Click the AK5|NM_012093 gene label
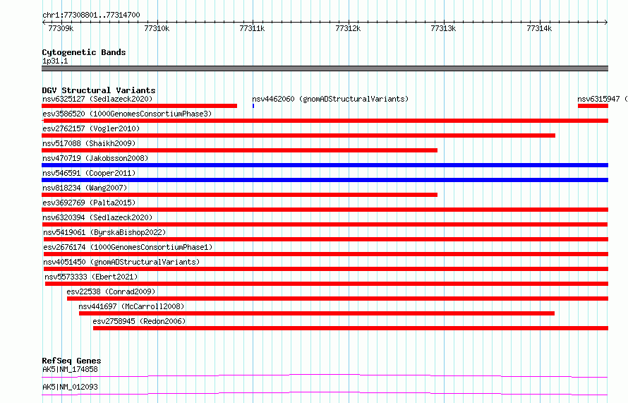This screenshot has height=403, width=628. pyautogui.click(x=70, y=387)
